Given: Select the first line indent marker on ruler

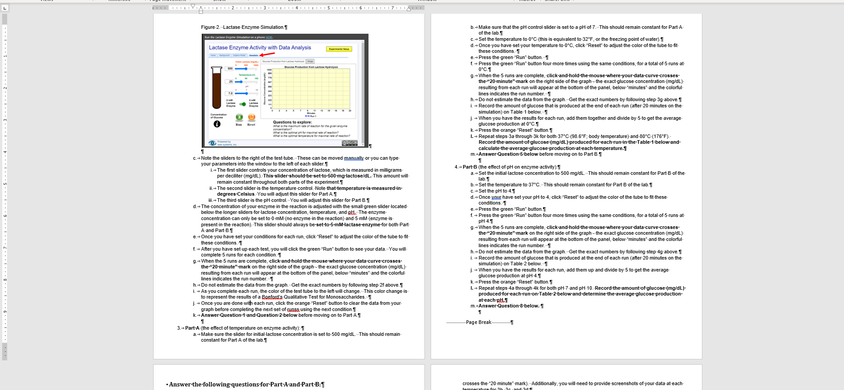Looking at the screenshot, I should coord(193,6).
